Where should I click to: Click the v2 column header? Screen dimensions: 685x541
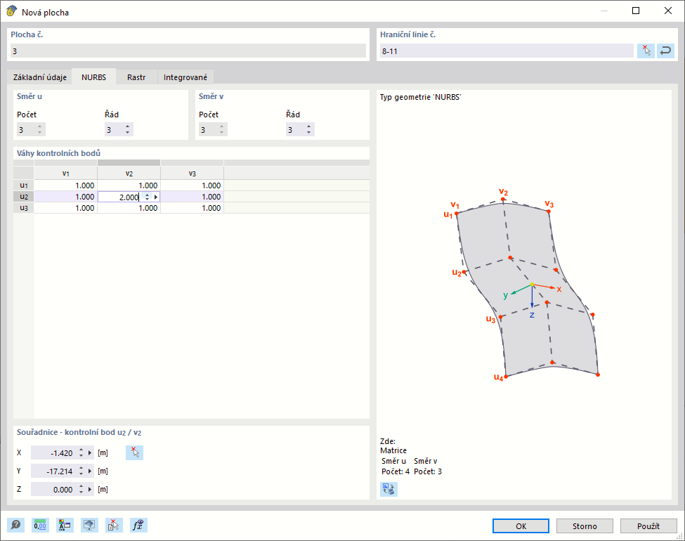(x=129, y=173)
